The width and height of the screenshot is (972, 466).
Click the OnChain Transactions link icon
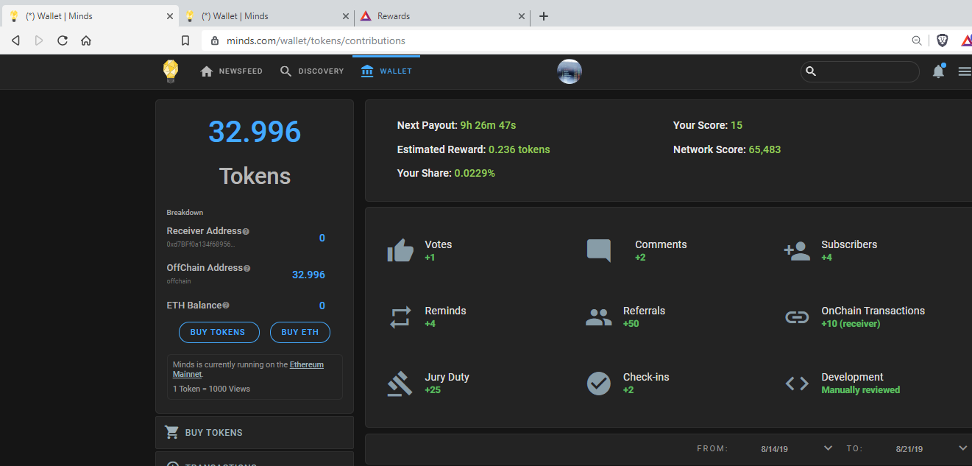(x=797, y=317)
